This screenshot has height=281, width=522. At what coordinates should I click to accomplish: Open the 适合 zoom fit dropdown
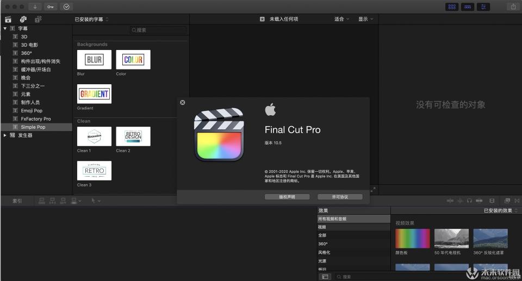tap(341, 20)
